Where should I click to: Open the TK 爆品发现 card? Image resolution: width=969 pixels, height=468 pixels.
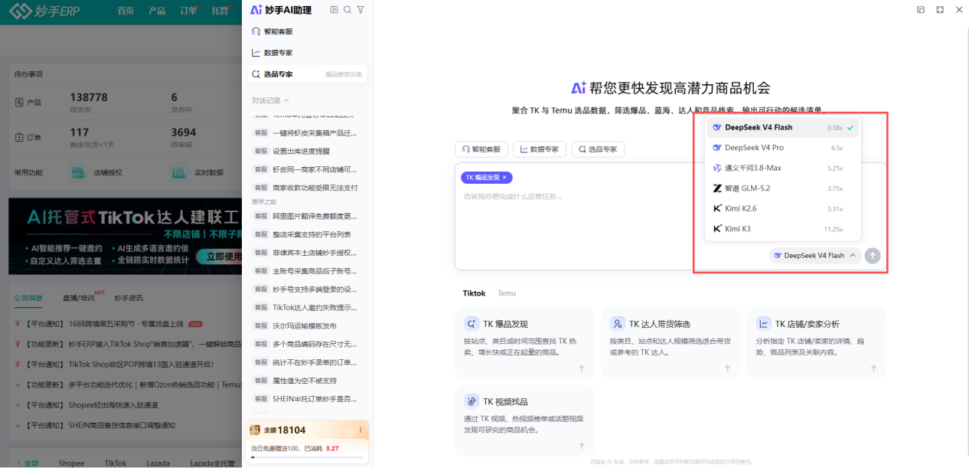tap(524, 343)
